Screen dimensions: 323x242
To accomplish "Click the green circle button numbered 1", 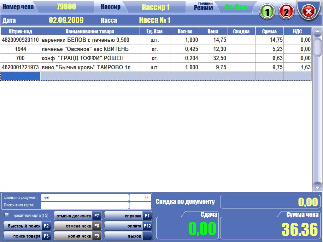I will coord(267,12).
